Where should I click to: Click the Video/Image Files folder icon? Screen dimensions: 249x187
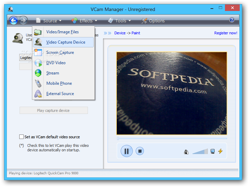coord(38,32)
